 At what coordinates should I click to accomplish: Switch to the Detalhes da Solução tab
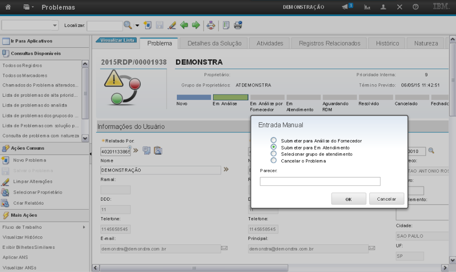pyautogui.click(x=214, y=43)
